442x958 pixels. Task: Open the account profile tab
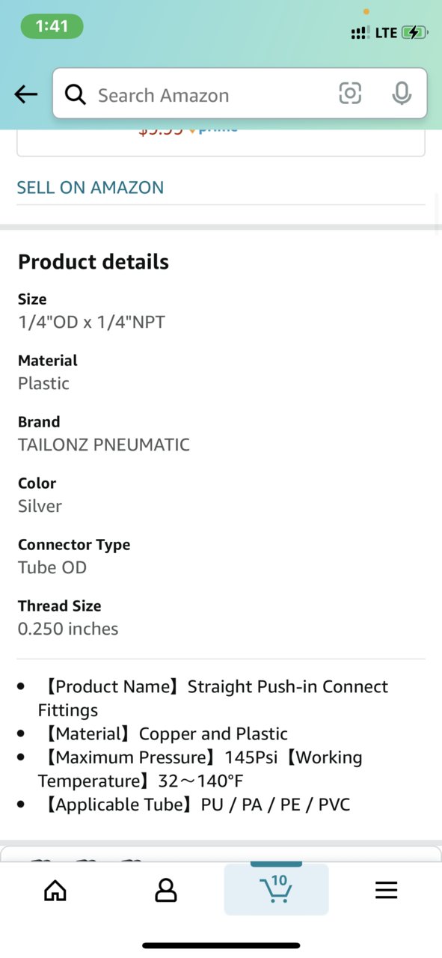165,890
